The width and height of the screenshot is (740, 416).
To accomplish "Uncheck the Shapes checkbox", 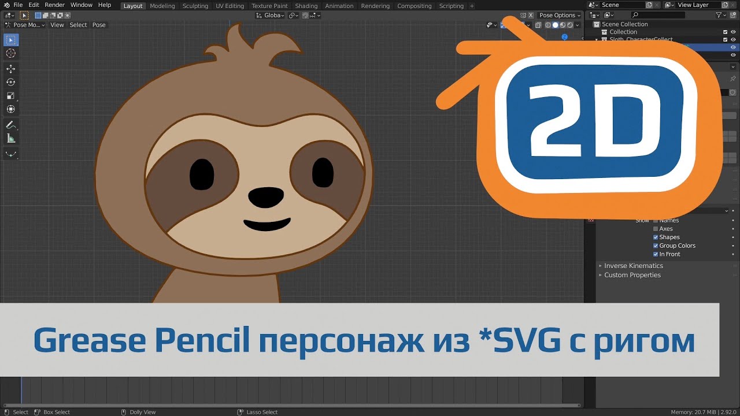I will tap(656, 237).
